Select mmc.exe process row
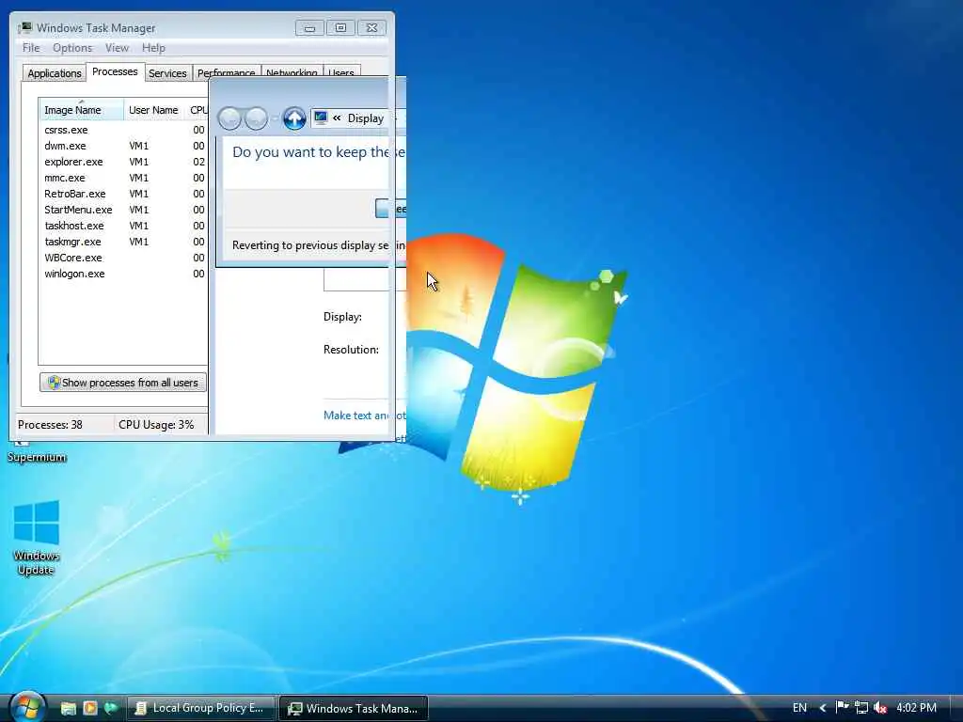This screenshot has width=963, height=722. click(x=124, y=178)
